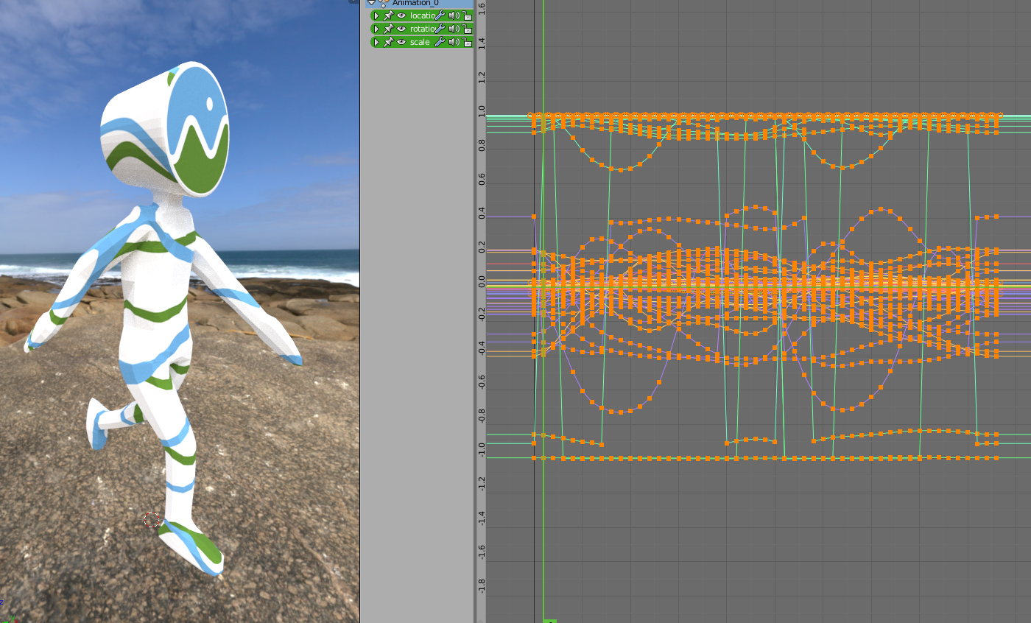Lock the location channel group

tap(467, 15)
